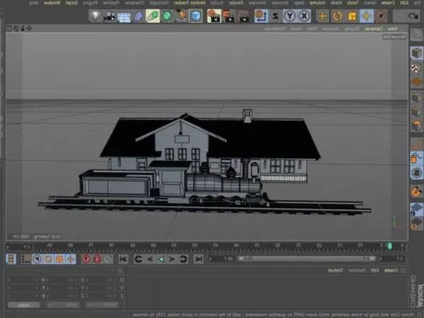Open the Window menu
The width and height of the screenshot is (424, 318).
pos(52,3)
